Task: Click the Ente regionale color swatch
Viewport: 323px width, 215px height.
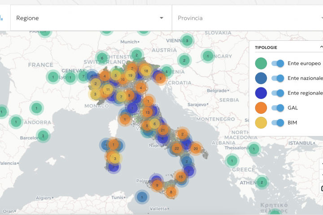Action: click(x=261, y=93)
